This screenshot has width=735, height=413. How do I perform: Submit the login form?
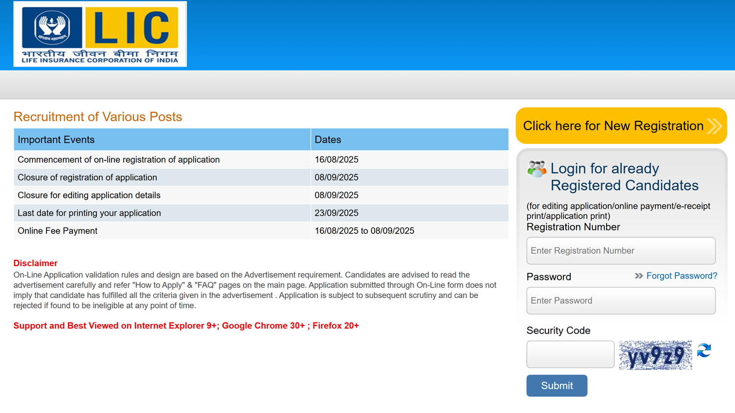tap(557, 386)
